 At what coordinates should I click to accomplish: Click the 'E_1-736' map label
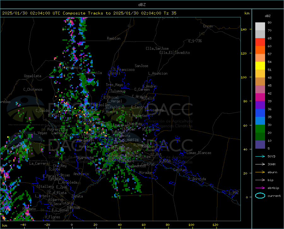pyautogui.click(x=195, y=41)
